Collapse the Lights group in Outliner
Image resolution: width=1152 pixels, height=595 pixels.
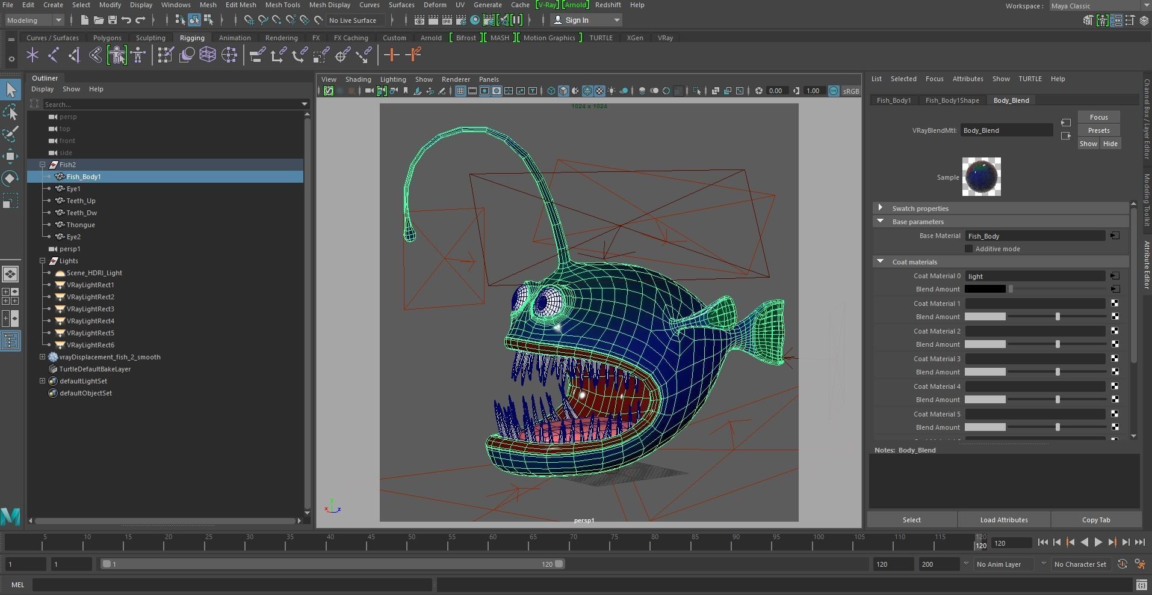pyautogui.click(x=43, y=261)
